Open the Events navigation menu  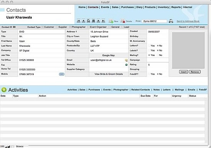pyautogui.click(x=105, y=7)
